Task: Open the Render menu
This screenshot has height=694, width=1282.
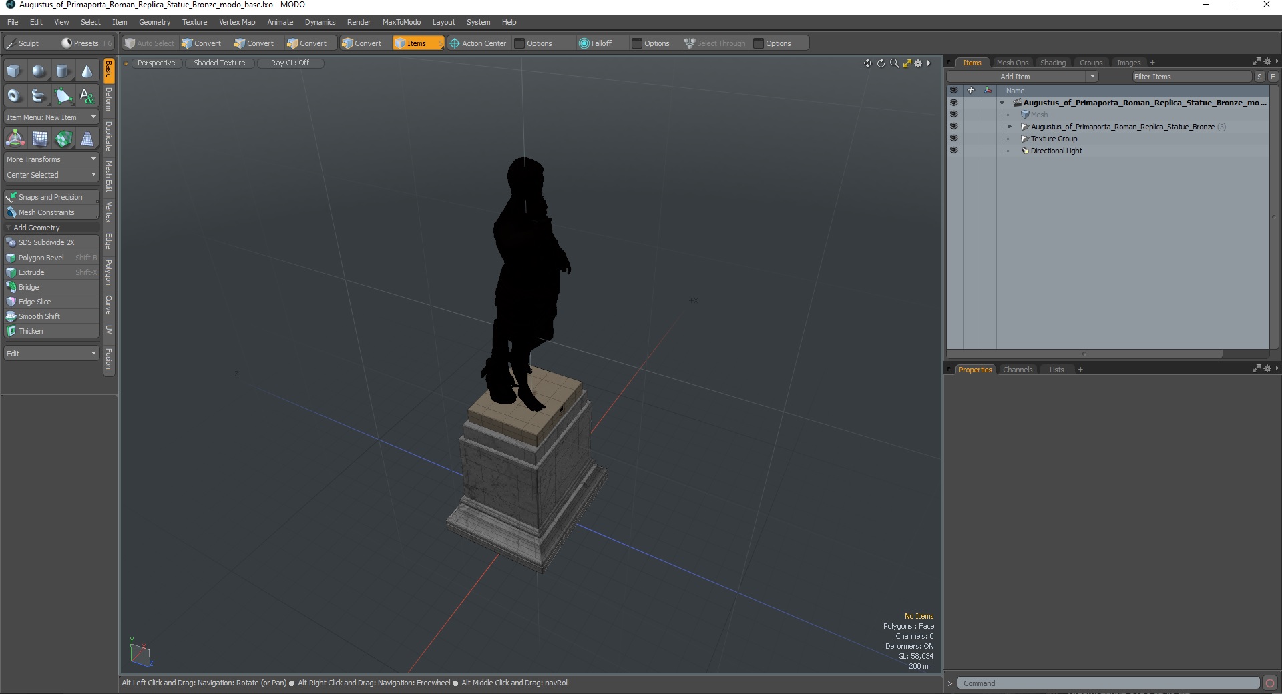Action: pos(359,22)
